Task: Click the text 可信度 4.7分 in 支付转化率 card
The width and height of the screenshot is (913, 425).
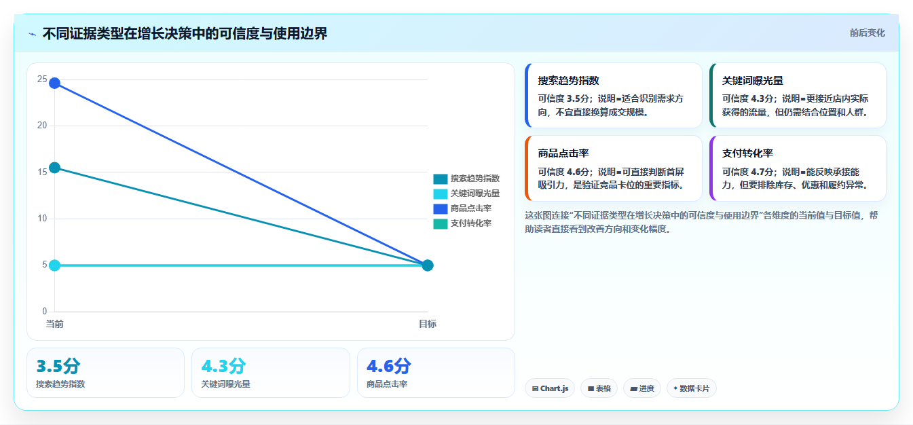Action: click(749, 172)
